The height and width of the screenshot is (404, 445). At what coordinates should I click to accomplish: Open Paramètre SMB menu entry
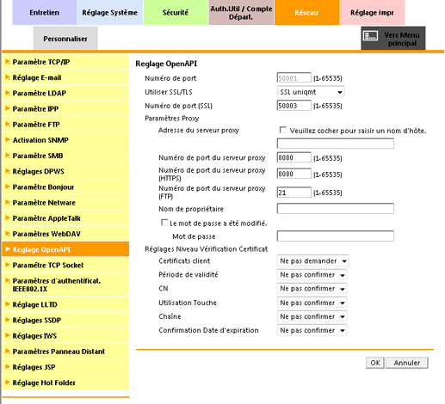(x=65, y=156)
